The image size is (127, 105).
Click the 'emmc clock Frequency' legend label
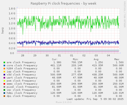[x=22, y=84]
